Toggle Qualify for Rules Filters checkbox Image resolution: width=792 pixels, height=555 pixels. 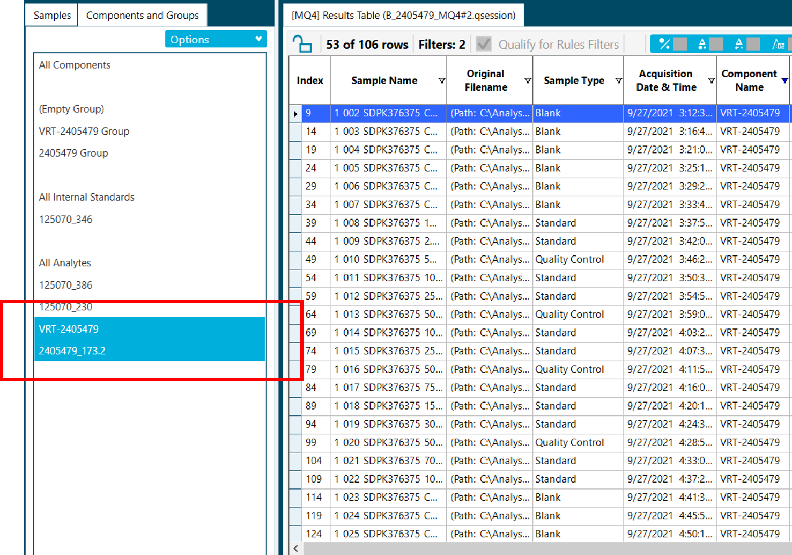coord(484,44)
